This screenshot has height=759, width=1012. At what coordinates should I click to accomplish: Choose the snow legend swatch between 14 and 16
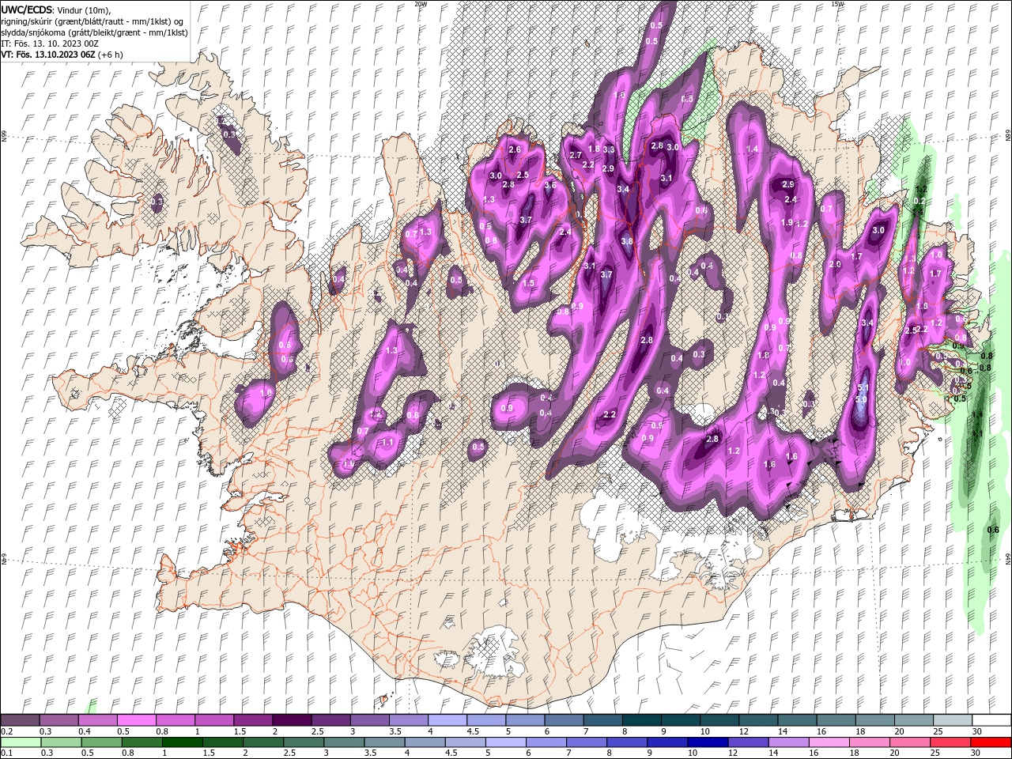pyautogui.click(x=796, y=720)
